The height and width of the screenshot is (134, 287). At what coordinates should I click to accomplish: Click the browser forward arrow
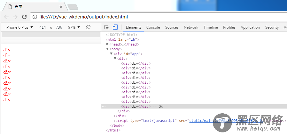(x=15, y=17)
